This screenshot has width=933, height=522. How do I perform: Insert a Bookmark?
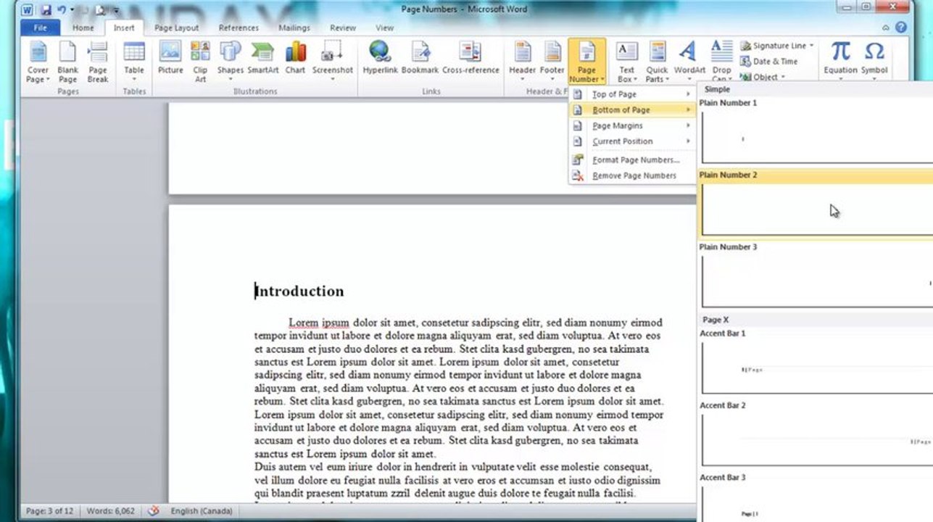point(420,58)
